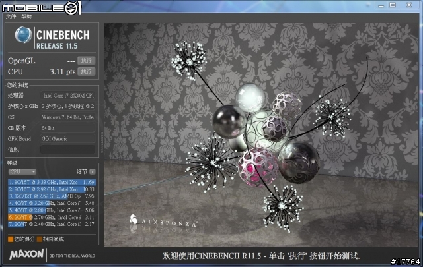
Task: Expand the 细节 details arrow
Action: pos(93,171)
